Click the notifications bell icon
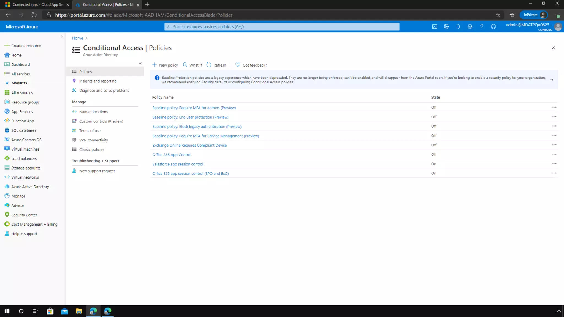564x317 pixels. tap(458, 27)
